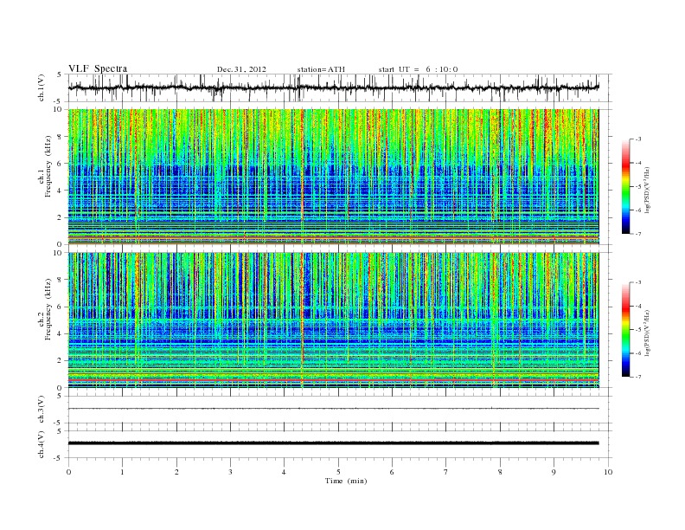Click the "station=ATH" header label

(x=321, y=69)
